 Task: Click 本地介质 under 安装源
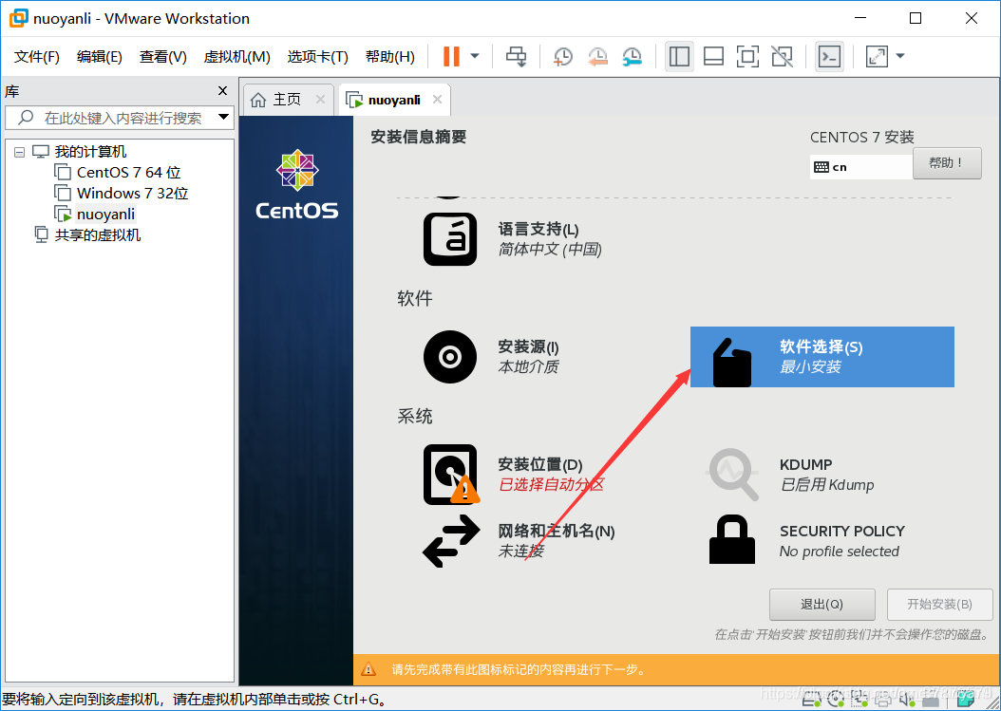529,367
